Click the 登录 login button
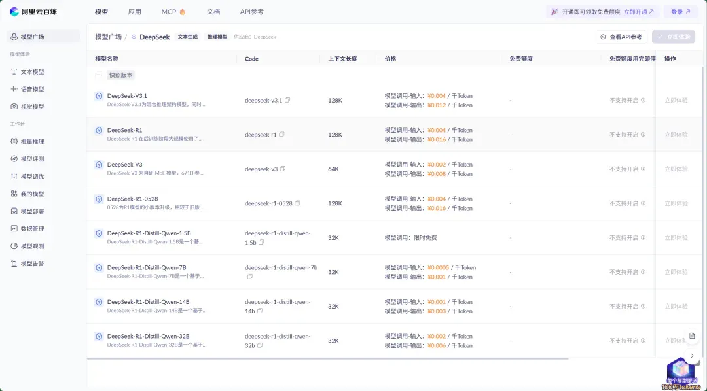The image size is (707, 391). click(681, 12)
